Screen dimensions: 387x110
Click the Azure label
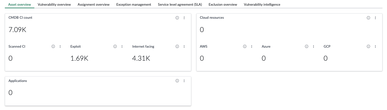point(266,46)
